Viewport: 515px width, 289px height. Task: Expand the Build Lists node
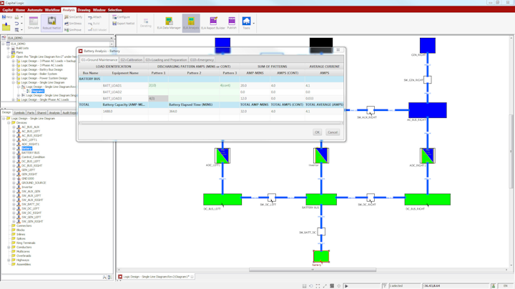coord(8,48)
